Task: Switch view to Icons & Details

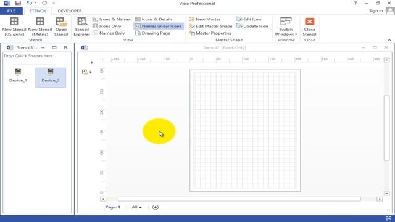Action: click(x=154, y=19)
